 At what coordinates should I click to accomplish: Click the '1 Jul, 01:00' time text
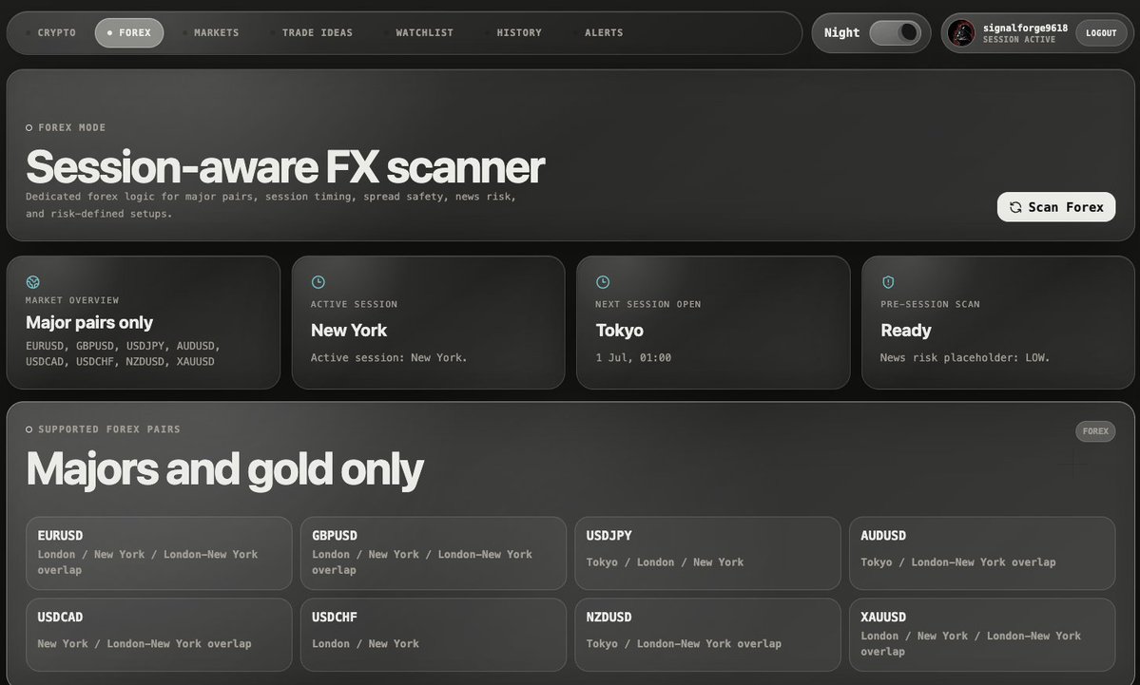click(633, 357)
